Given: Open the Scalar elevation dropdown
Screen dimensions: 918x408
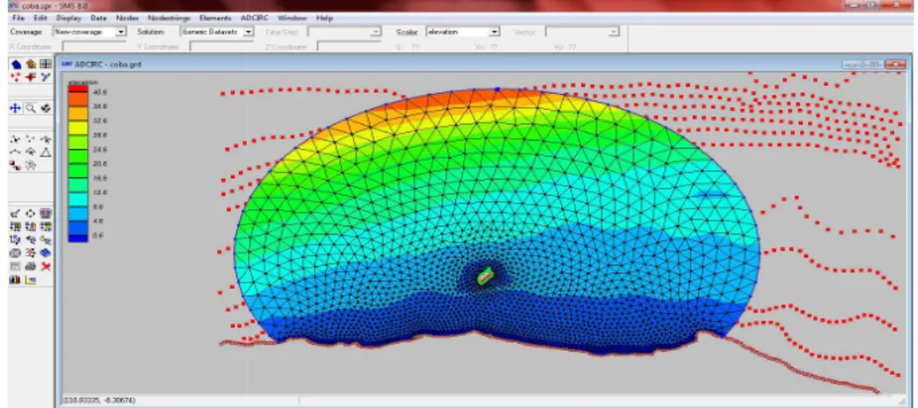Looking at the screenshot, I should (x=463, y=31).
